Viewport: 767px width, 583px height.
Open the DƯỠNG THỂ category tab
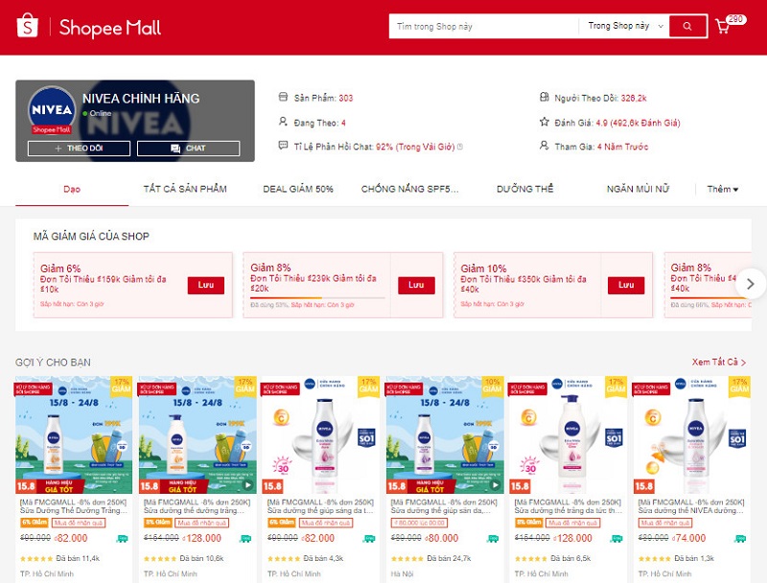point(524,189)
